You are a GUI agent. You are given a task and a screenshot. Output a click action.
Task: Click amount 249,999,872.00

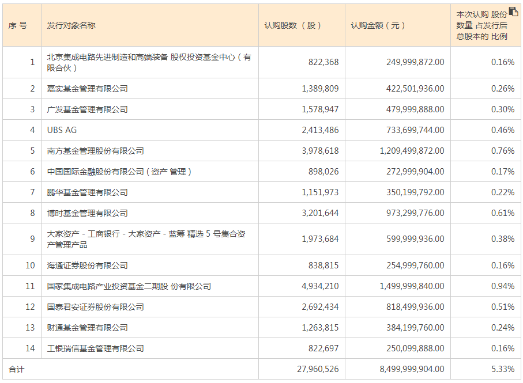415,62
